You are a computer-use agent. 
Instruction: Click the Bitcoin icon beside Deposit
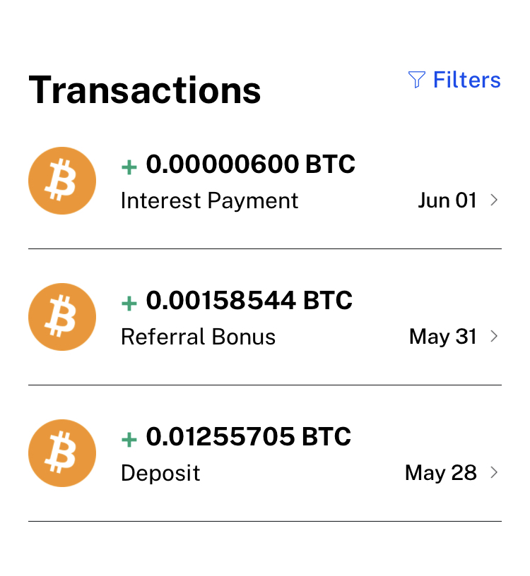click(x=62, y=453)
